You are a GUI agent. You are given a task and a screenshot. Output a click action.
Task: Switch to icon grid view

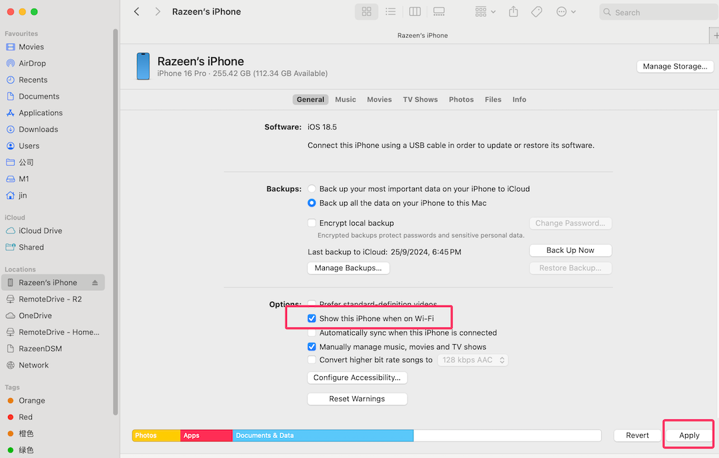tap(366, 12)
